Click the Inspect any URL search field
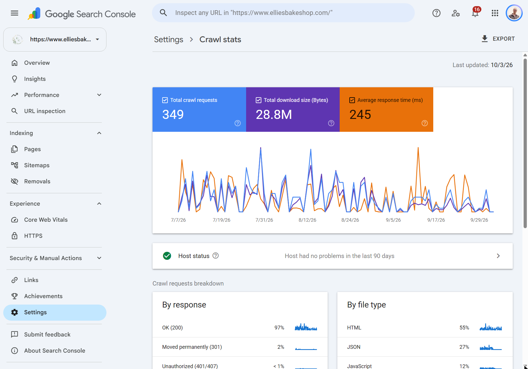This screenshot has height=369, width=528. tap(283, 13)
